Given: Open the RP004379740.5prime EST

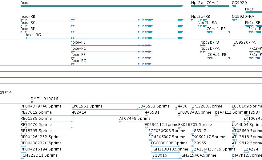Looking at the screenshot, I should [x=41, y=106].
